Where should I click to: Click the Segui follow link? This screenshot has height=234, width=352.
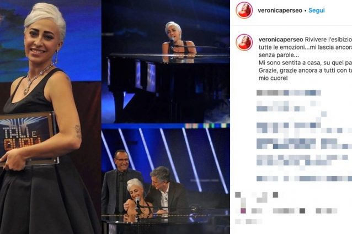(316, 10)
